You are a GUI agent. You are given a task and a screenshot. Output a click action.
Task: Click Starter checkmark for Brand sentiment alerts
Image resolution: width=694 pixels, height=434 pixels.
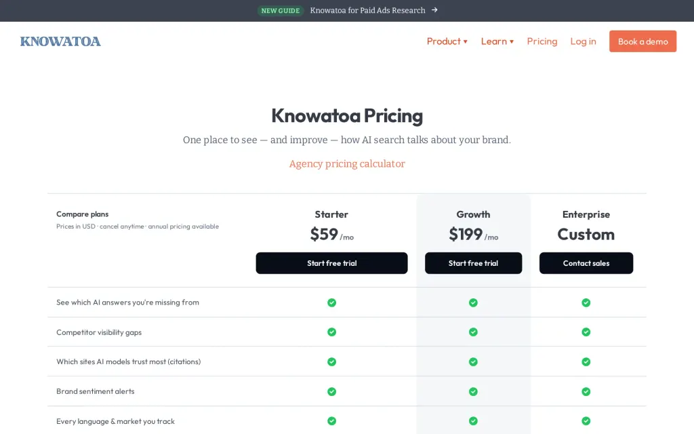pos(331,391)
